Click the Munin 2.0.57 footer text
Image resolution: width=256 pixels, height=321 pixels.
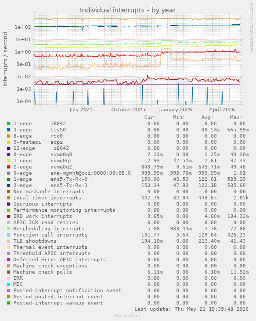(128, 315)
